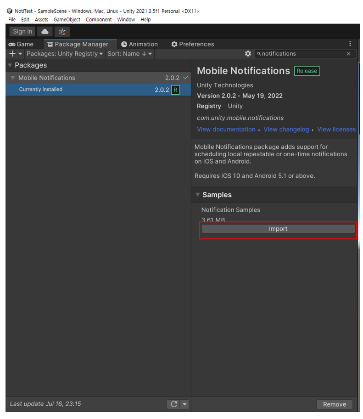The width and height of the screenshot is (363, 419).
Task: Open the Help menu
Action: point(145,19)
